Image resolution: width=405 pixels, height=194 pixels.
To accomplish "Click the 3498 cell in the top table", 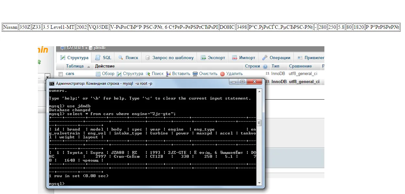I will point(242,27).
